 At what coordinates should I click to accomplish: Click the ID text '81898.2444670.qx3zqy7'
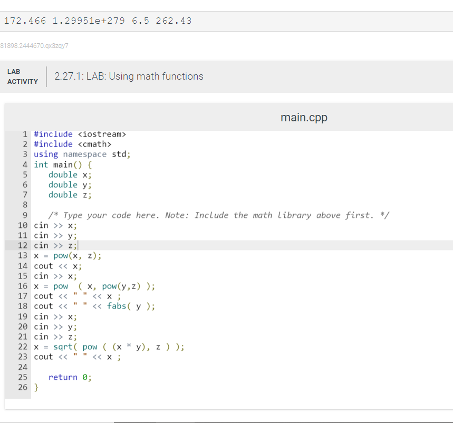pyautogui.click(x=34, y=46)
